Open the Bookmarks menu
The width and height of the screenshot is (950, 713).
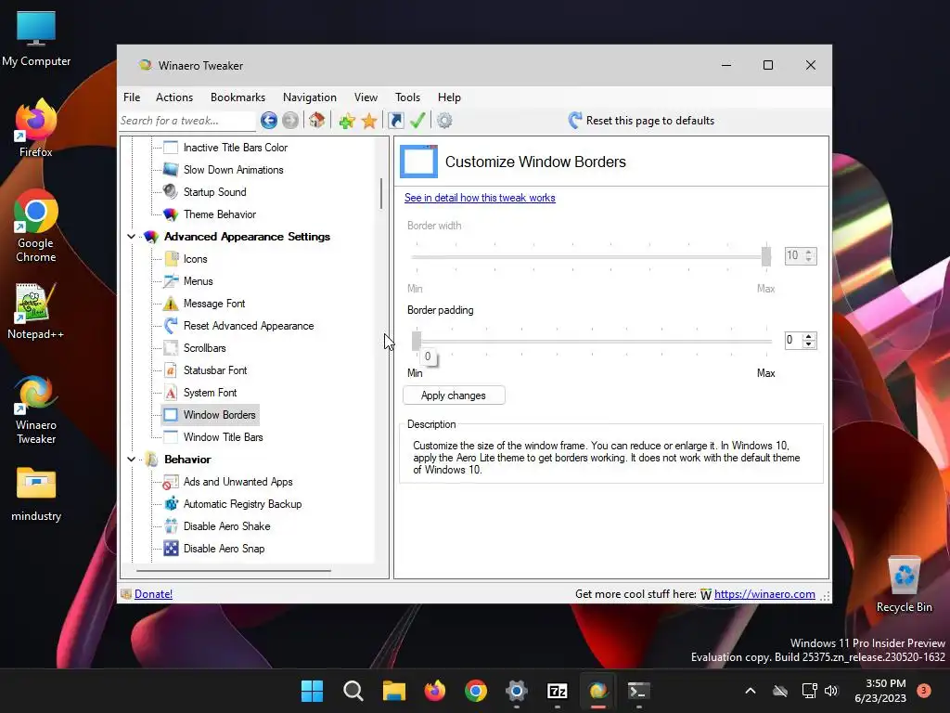[x=237, y=97]
